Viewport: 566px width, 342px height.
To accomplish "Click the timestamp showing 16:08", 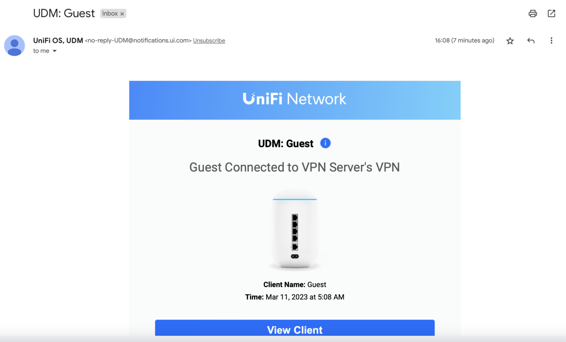I will click(x=464, y=41).
